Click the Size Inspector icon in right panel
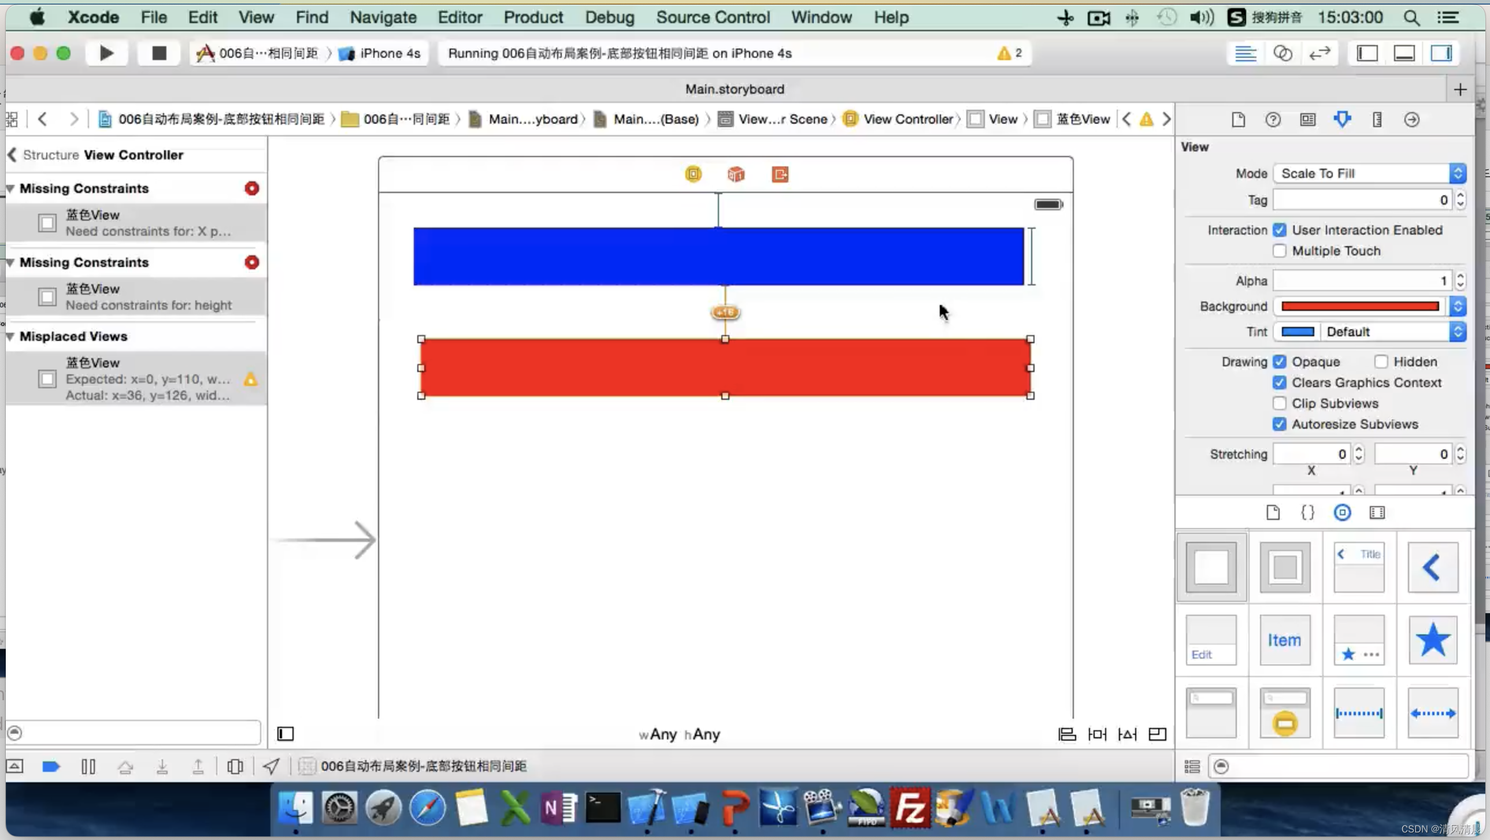The height and width of the screenshot is (840, 1490). tap(1377, 120)
